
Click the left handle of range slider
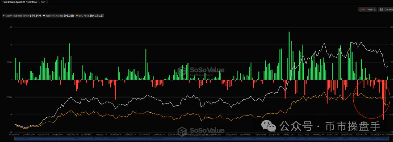click(15, 138)
